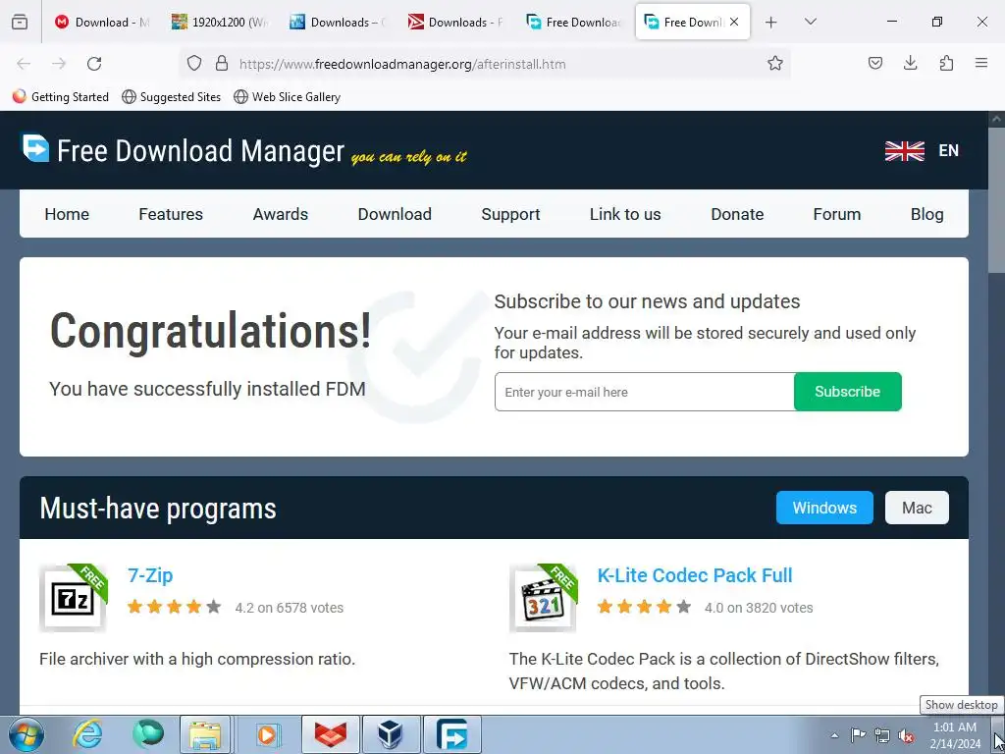
Task: Open network status tray icon
Action: [882, 735]
